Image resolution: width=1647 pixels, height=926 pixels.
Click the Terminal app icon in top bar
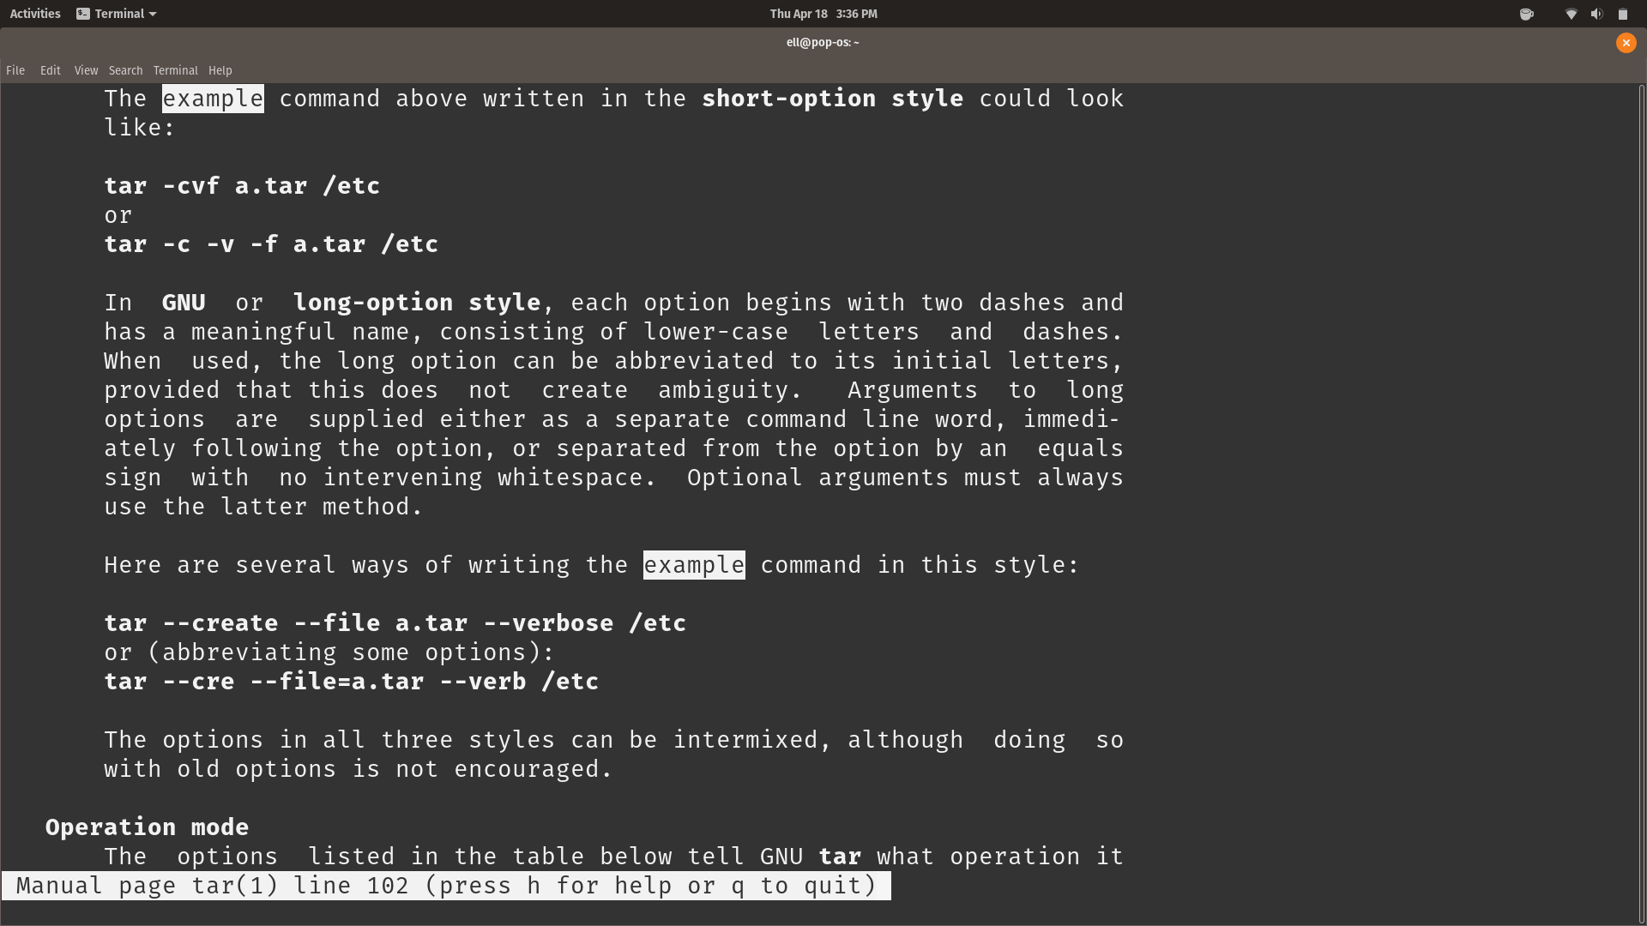click(x=83, y=14)
